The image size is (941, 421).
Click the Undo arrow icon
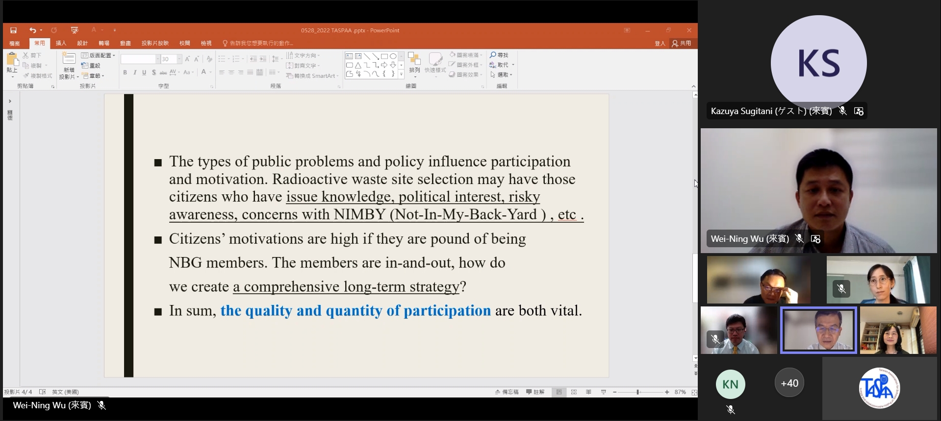32,30
